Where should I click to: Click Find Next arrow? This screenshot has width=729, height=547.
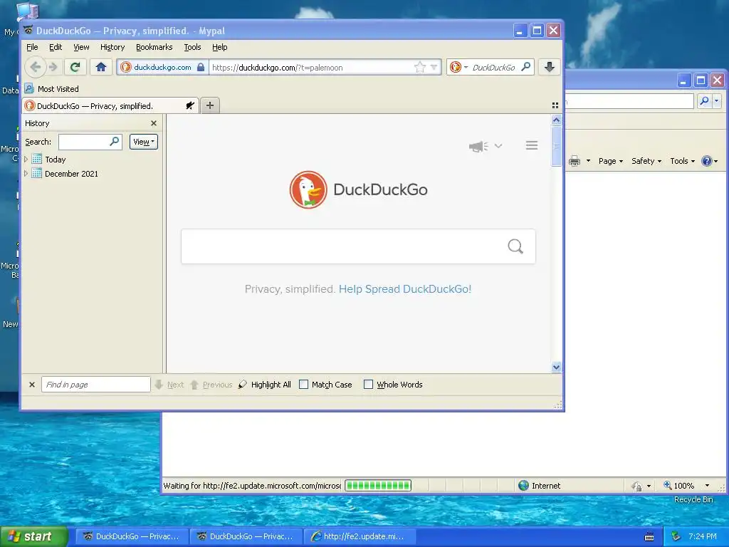159,385
